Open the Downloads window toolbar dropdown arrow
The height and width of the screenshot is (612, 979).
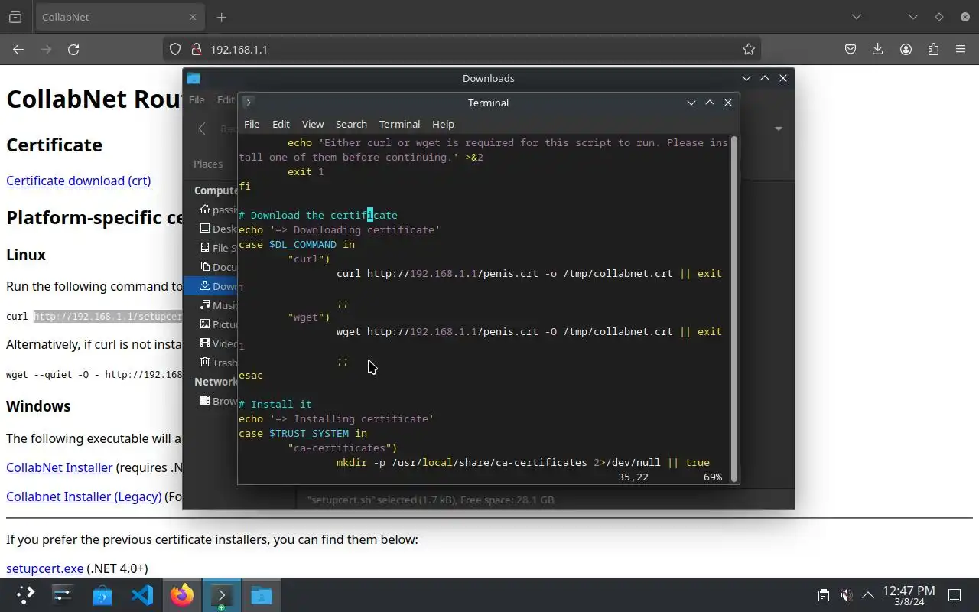[x=779, y=129]
